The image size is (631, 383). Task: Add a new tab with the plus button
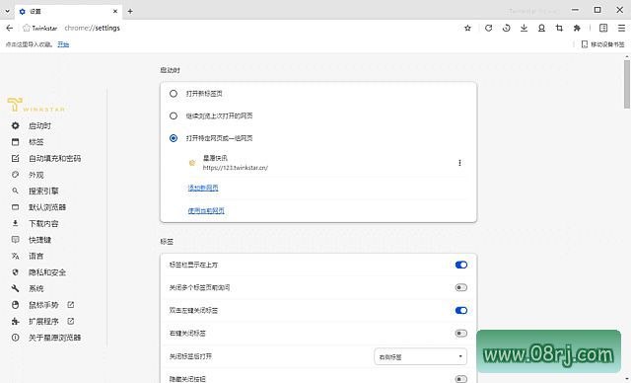click(130, 11)
